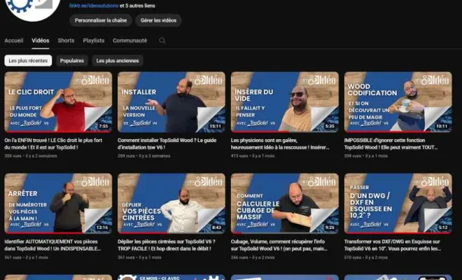Choose 'Les plus anciennes' filter chip
The height and width of the screenshot is (280, 462).
tap(118, 61)
